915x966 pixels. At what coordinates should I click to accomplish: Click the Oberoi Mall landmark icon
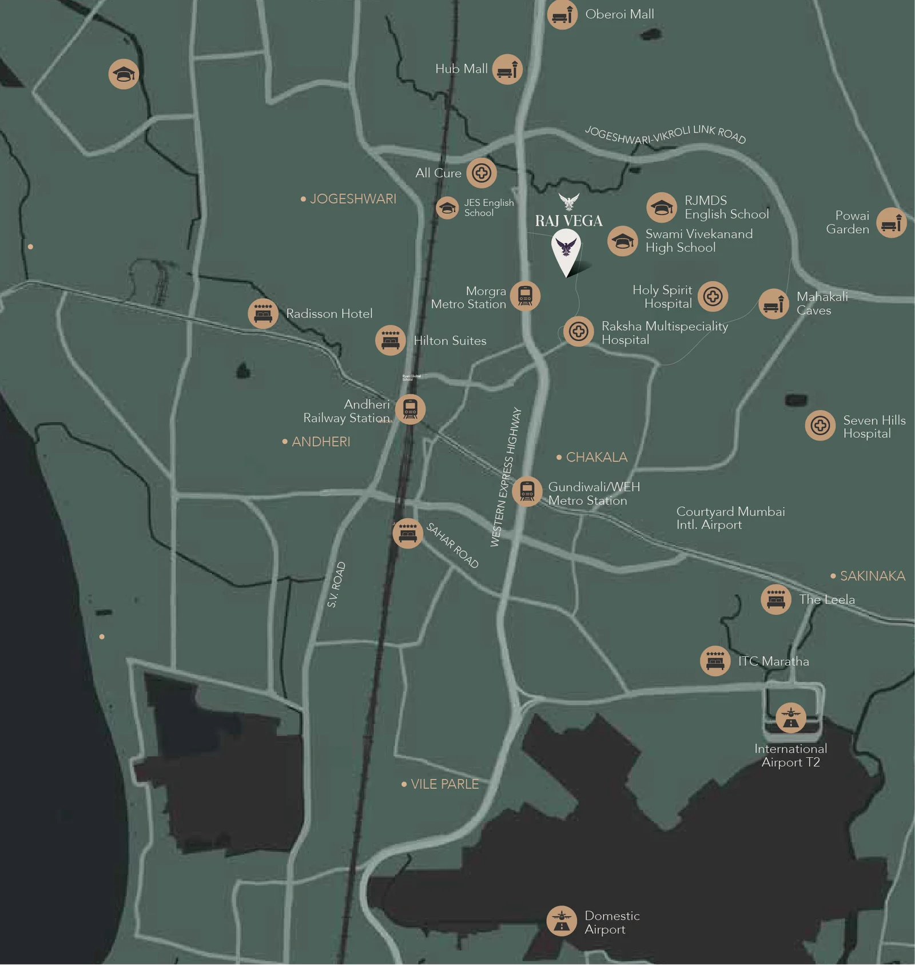[562, 14]
